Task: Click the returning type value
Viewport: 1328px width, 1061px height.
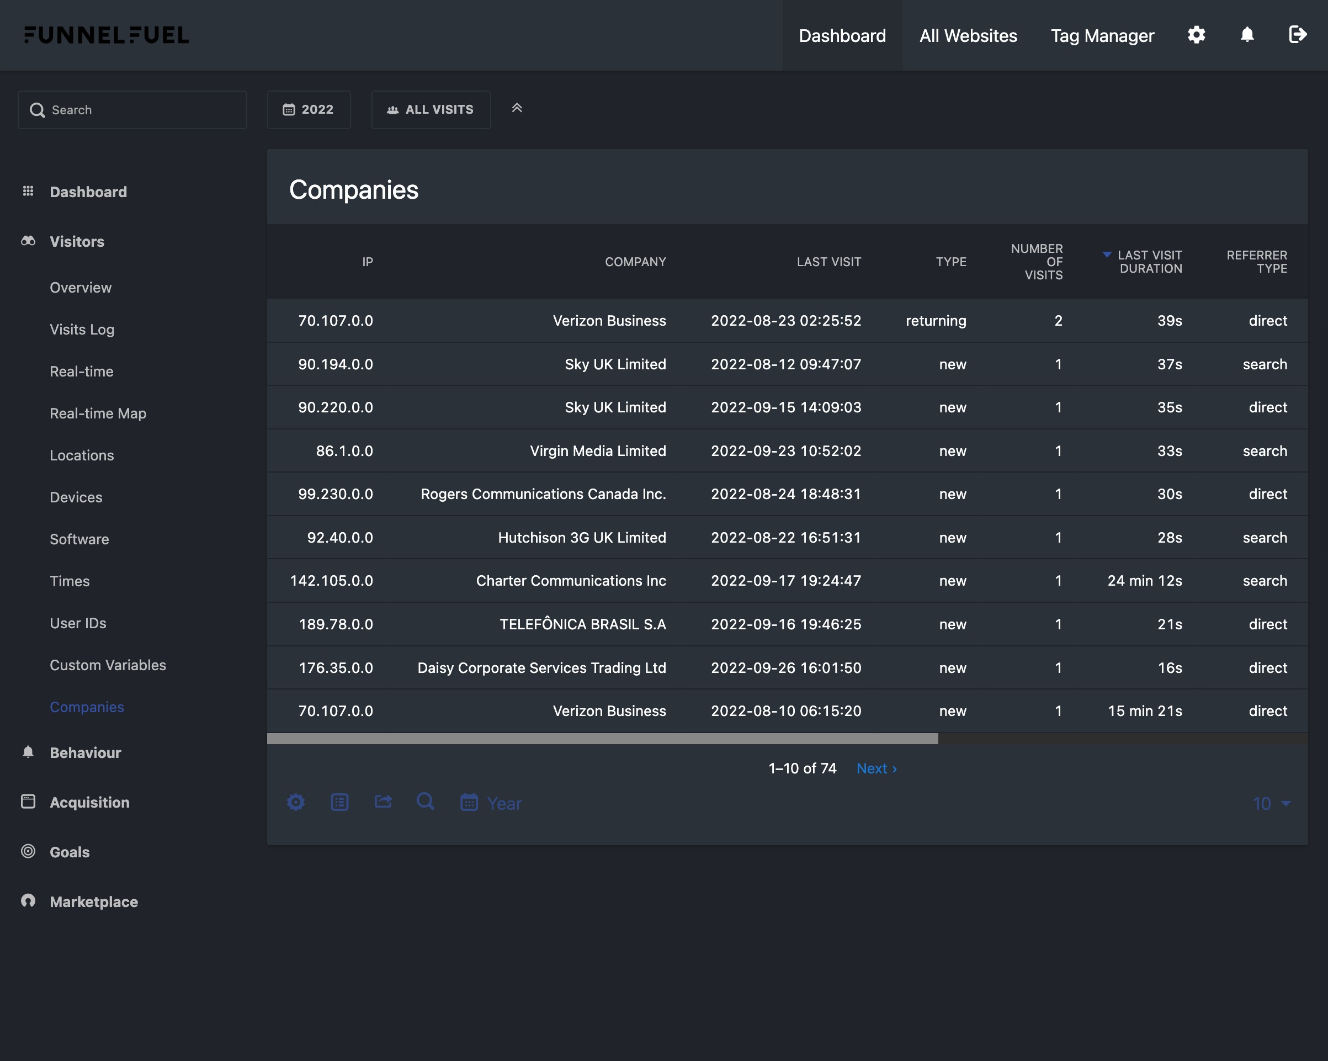Action: tap(936, 320)
